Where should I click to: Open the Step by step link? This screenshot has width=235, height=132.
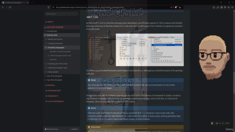point(52,35)
